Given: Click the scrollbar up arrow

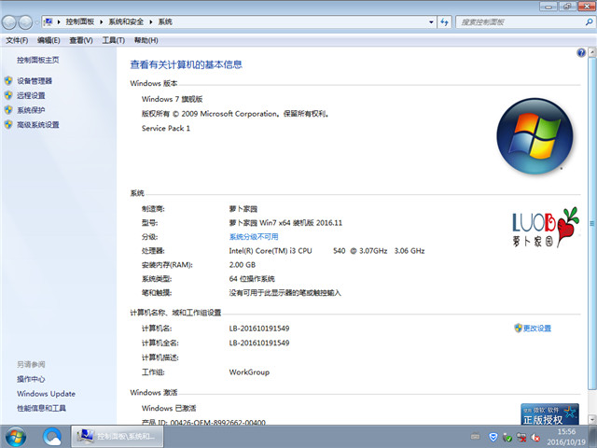Looking at the screenshot, I should pos(592,52).
